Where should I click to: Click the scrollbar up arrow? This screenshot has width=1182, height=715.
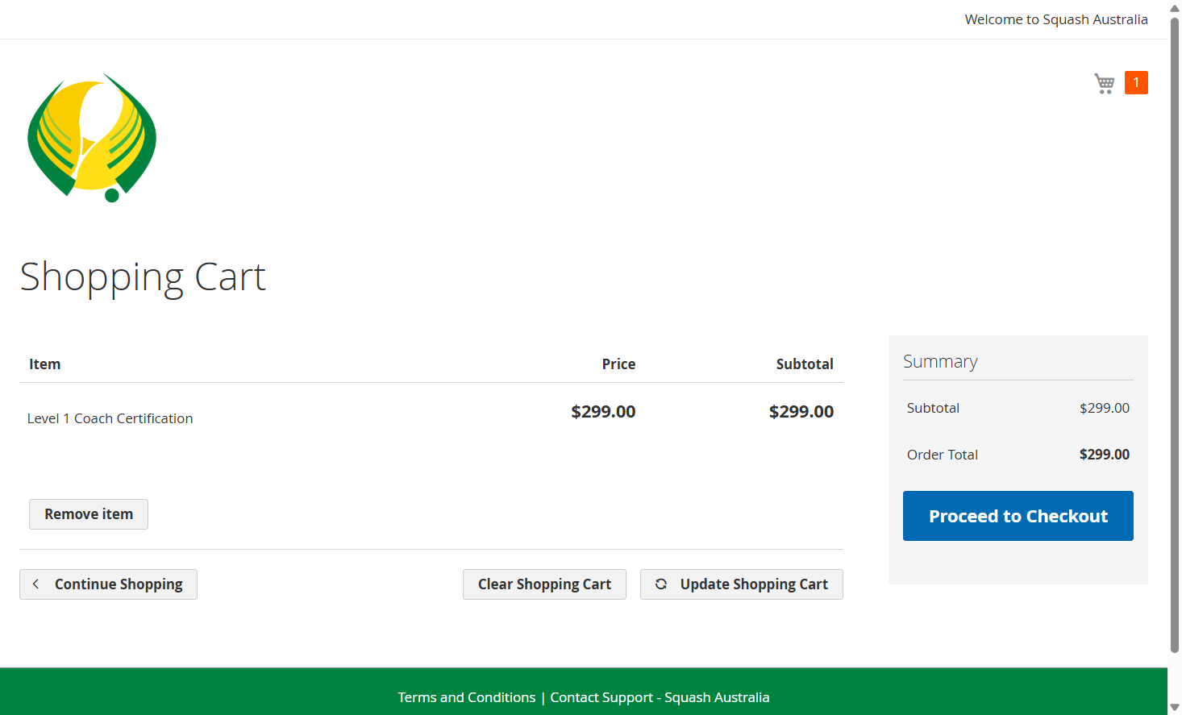[x=1175, y=7]
